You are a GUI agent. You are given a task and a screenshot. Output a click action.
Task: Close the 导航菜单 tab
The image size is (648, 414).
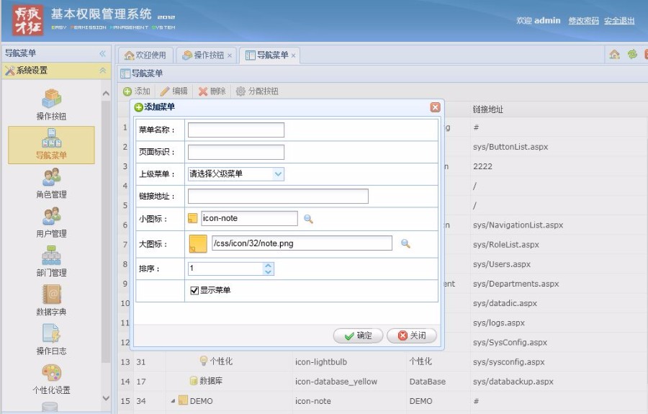293,55
